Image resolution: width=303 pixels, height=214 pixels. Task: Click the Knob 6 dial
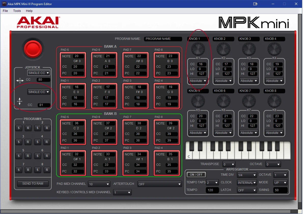point(223,101)
